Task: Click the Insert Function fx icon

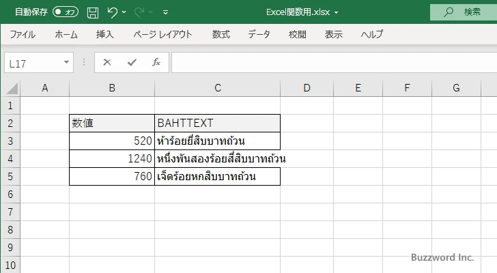Action: (156, 62)
